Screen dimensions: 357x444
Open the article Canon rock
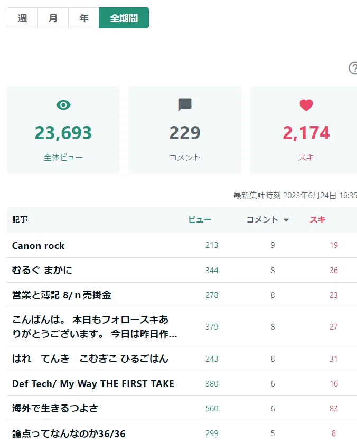pyautogui.click(x=38, y=246)
